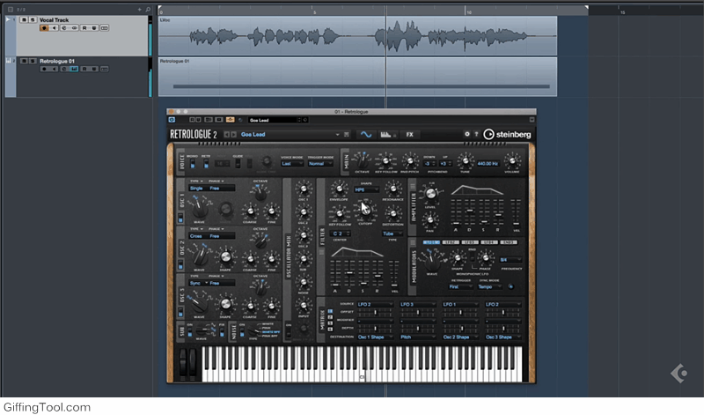Open the distortion Type Tube dropdown
This screenshot has width=704, height=415.
pos(392,233)
